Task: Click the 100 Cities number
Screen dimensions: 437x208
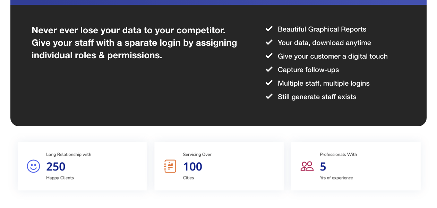Action: point(192,167)
